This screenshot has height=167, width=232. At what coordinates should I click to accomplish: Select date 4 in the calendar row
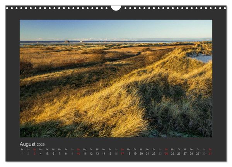(x=41, y=153)
